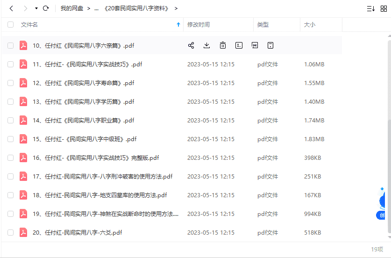
Task: Go to 我的网盘 in breadcrumb
Action: (x=72, y=8)
